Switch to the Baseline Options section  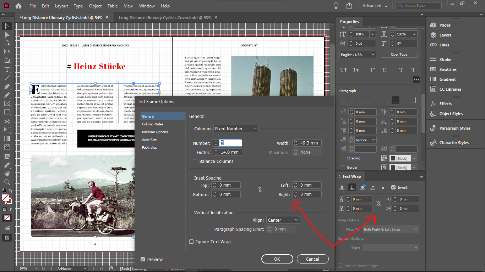[x=154, y=132]
